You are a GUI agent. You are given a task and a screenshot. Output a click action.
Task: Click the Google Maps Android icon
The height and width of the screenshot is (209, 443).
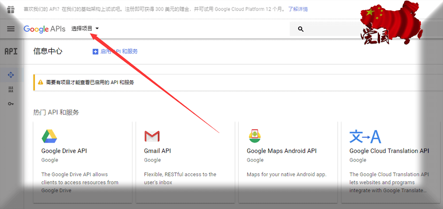point(254,136)
